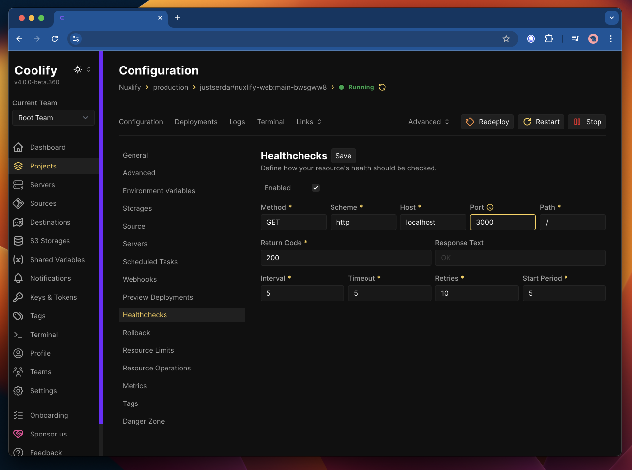Click the S3 Storages database icon
The image size is (632, 470).
click(x=18, y=241)
